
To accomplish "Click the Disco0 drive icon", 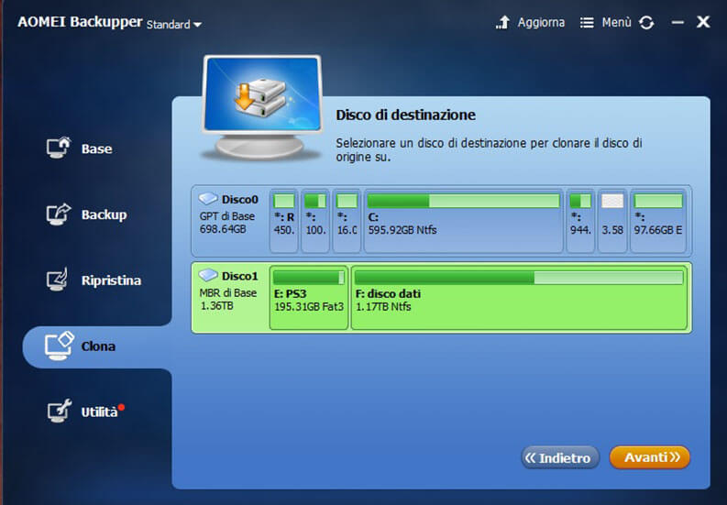I will 209,199.
